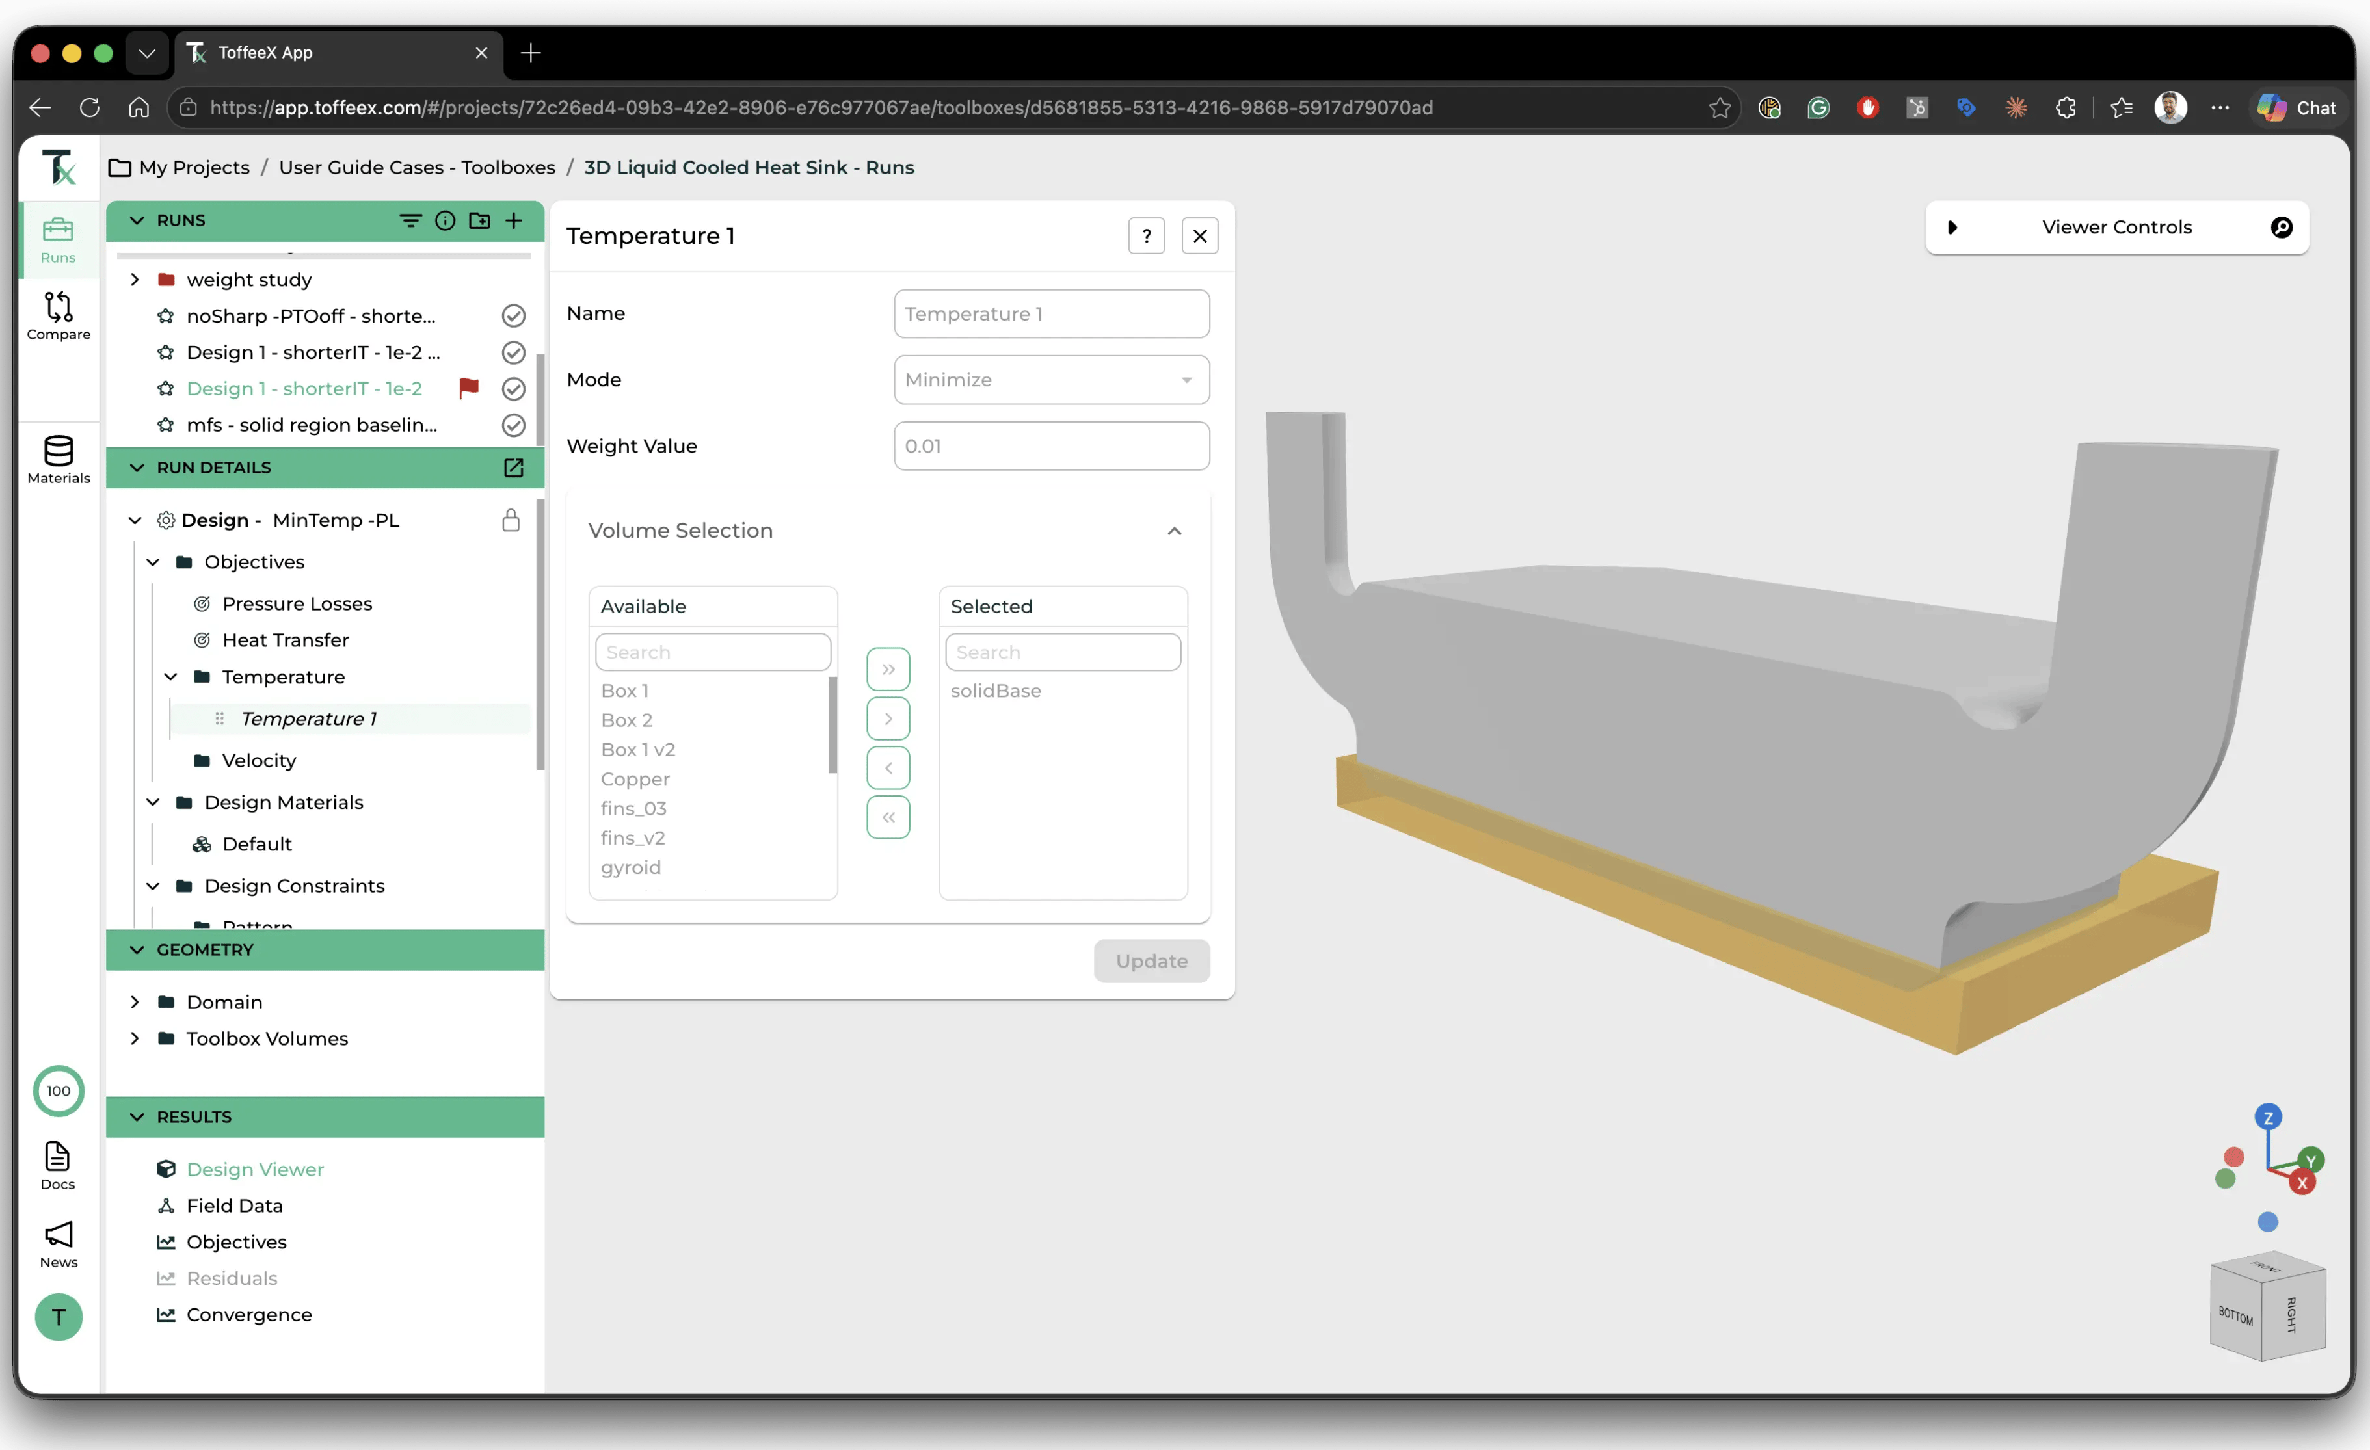Move all volumes to Selected list
The image size is (2370, 1450).
click(888, 668)
